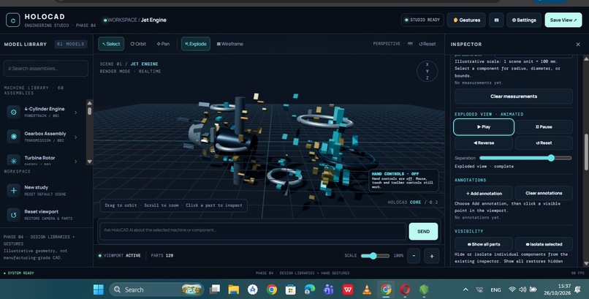Switch to the Orbit tool
589x299 pixels.
pyautogui.click(x=138, y=44)
